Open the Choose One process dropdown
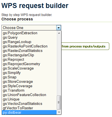Image resolution: width=112 pixels, height=117 pixels. point(31,28)
